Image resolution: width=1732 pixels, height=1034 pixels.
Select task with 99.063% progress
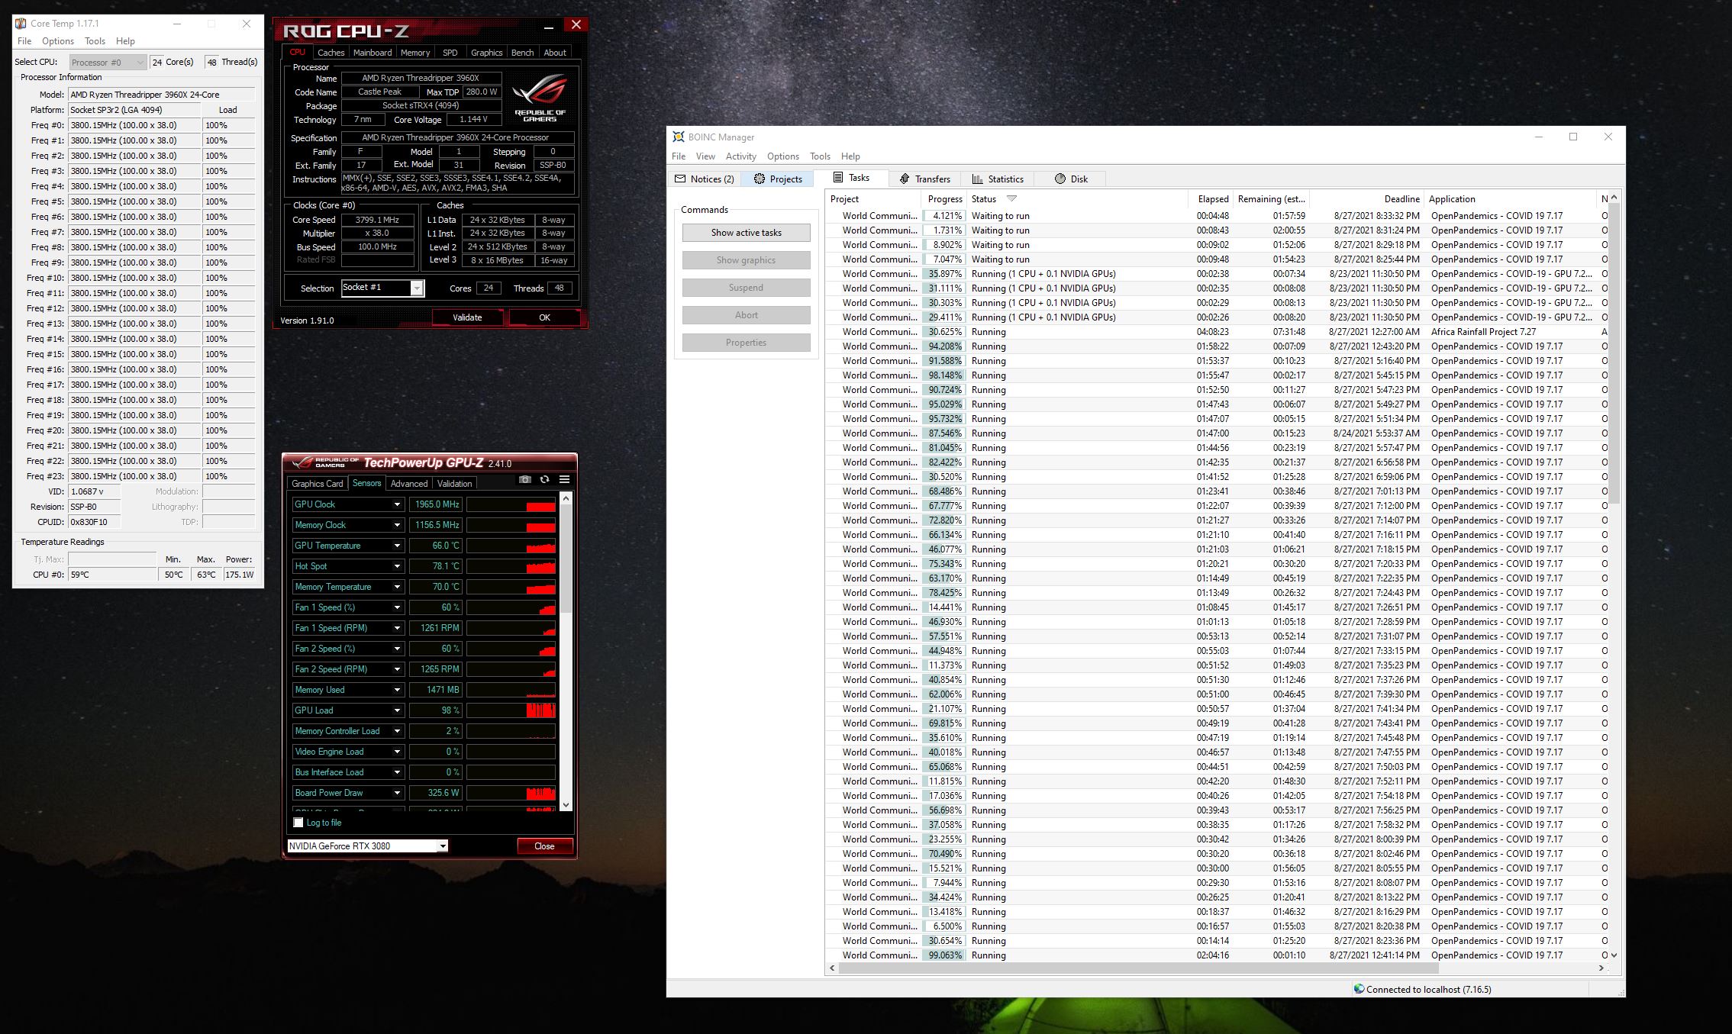[1218, 955]
